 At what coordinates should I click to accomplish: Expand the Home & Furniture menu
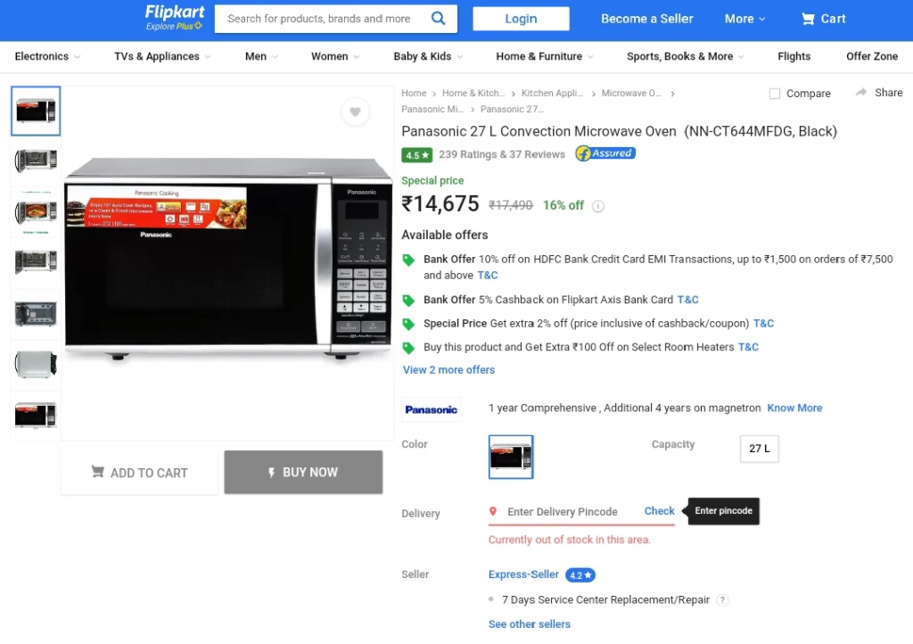[x=545, y=56]
